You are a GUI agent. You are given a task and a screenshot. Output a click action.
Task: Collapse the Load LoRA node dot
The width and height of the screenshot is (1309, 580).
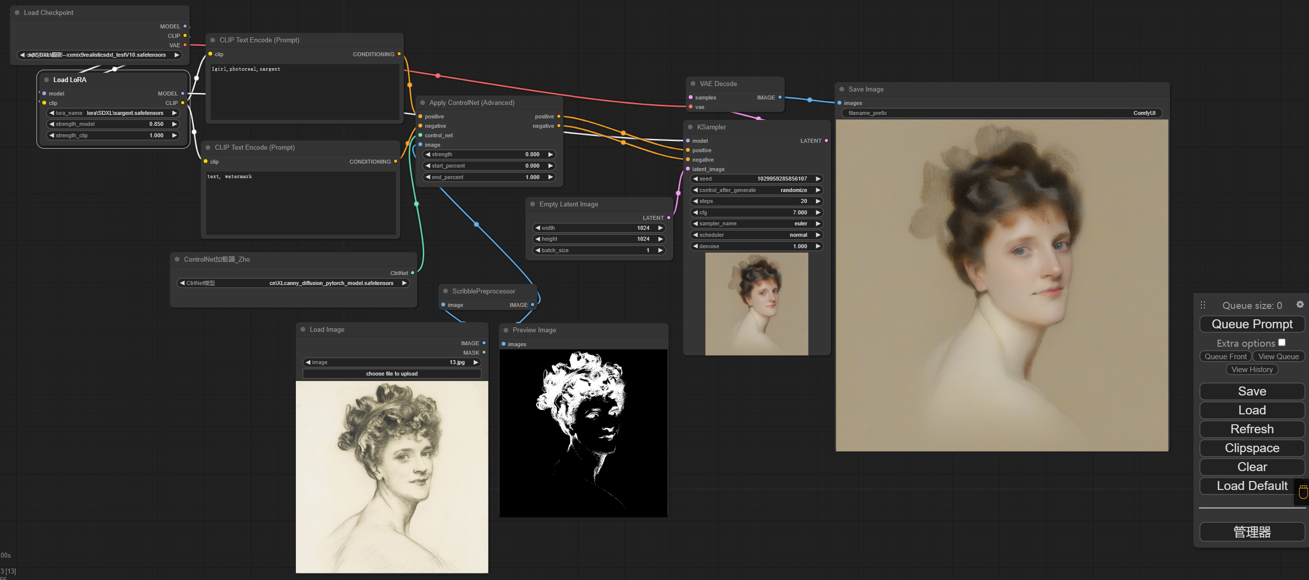46,80
